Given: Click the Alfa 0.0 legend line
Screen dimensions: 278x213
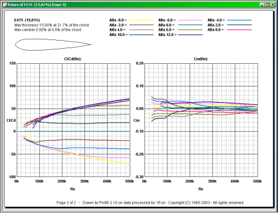Looking at the screenshot, I should (x=191, y=25).
